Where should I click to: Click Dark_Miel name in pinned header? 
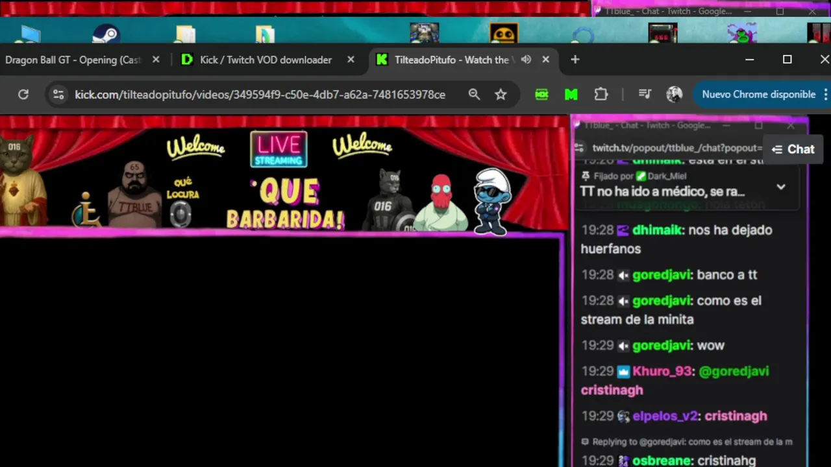coord(667,176)
